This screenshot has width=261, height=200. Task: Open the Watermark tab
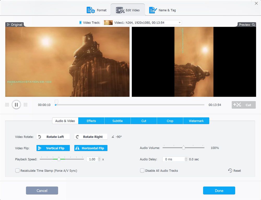tap(196, 121)
